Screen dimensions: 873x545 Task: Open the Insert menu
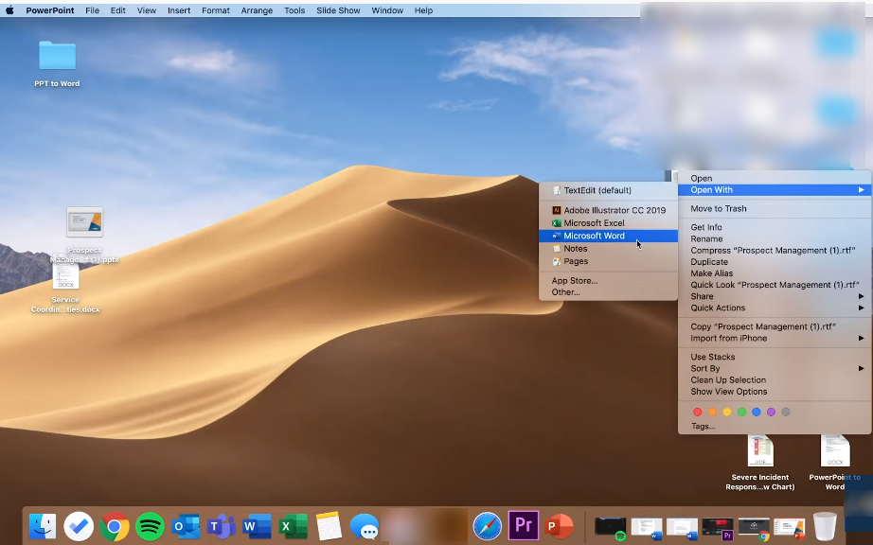pos(179,10)
